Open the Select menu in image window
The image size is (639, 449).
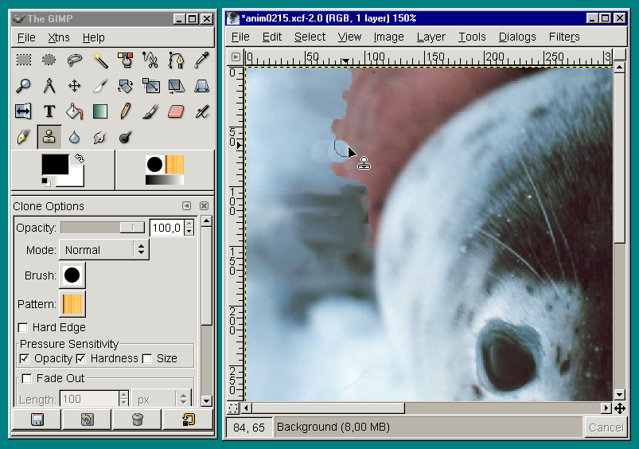310,37
